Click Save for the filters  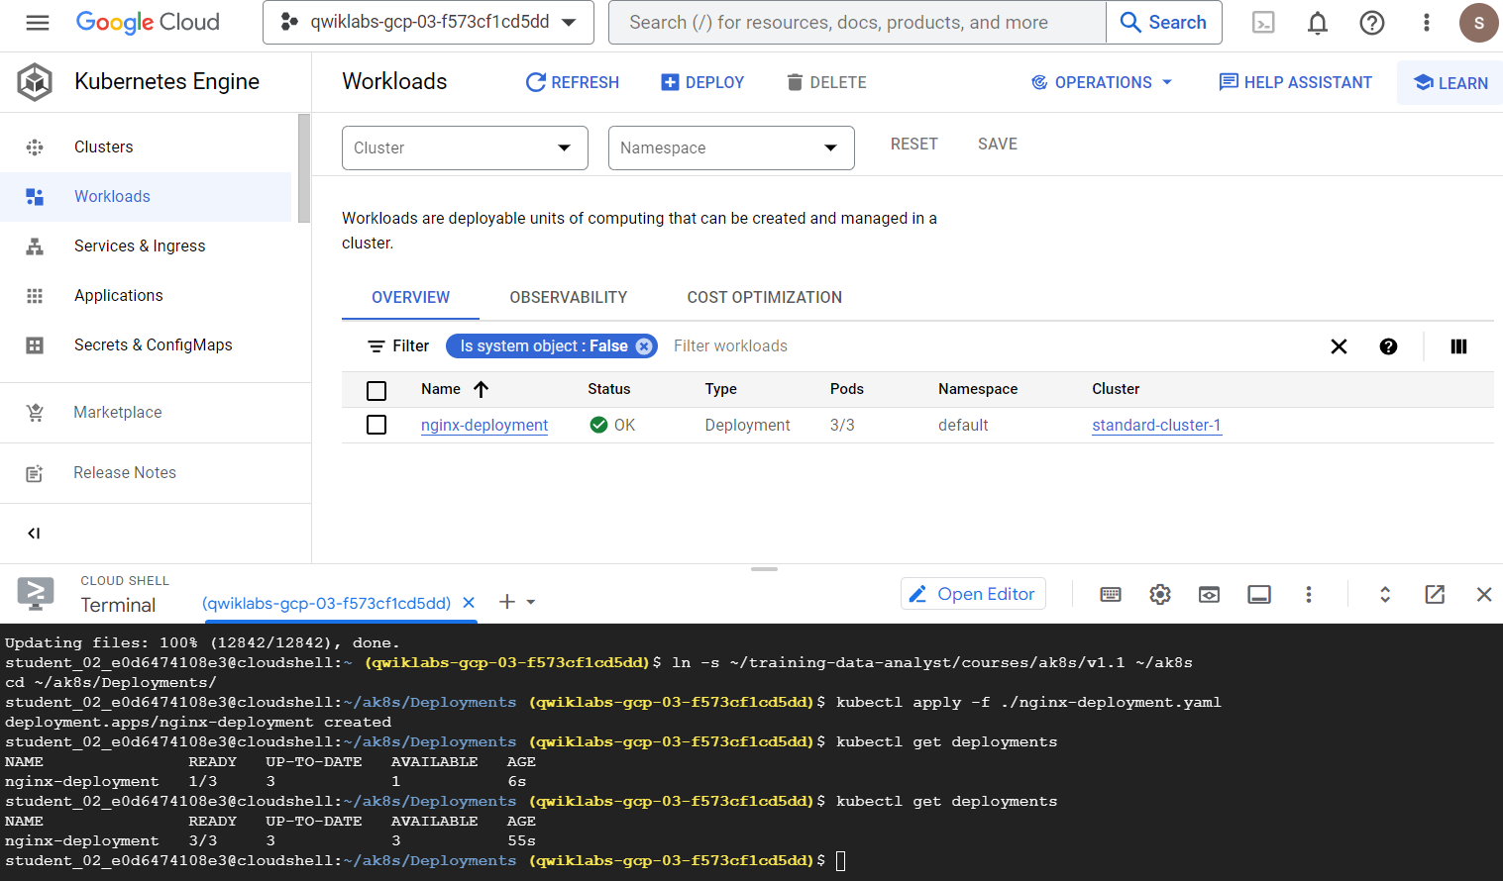click(998, 145)
